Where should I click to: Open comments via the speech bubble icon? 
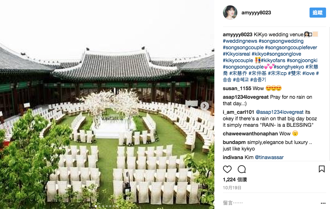tap(242, 169)
